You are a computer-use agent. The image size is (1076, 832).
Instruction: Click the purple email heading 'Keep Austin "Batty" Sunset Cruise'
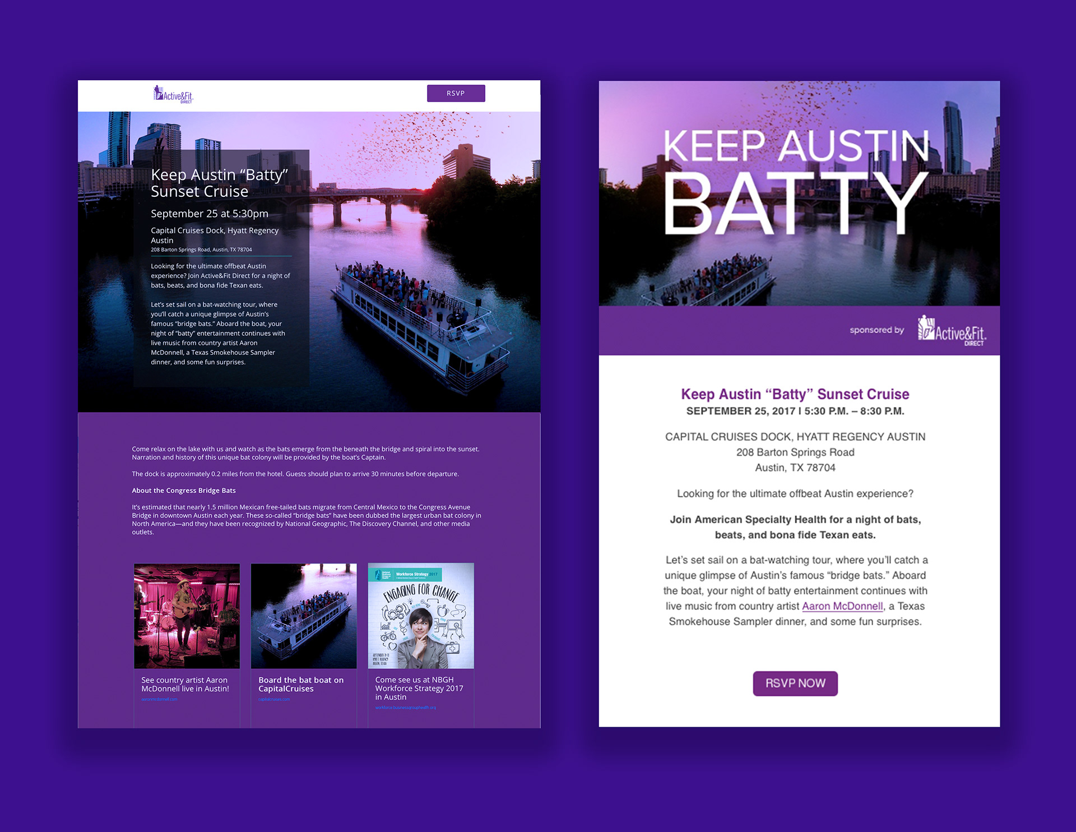click(795, 394)
